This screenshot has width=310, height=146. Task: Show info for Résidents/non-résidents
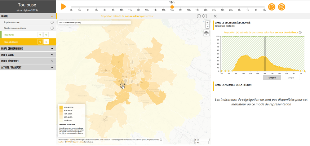(x=52, y=28)
